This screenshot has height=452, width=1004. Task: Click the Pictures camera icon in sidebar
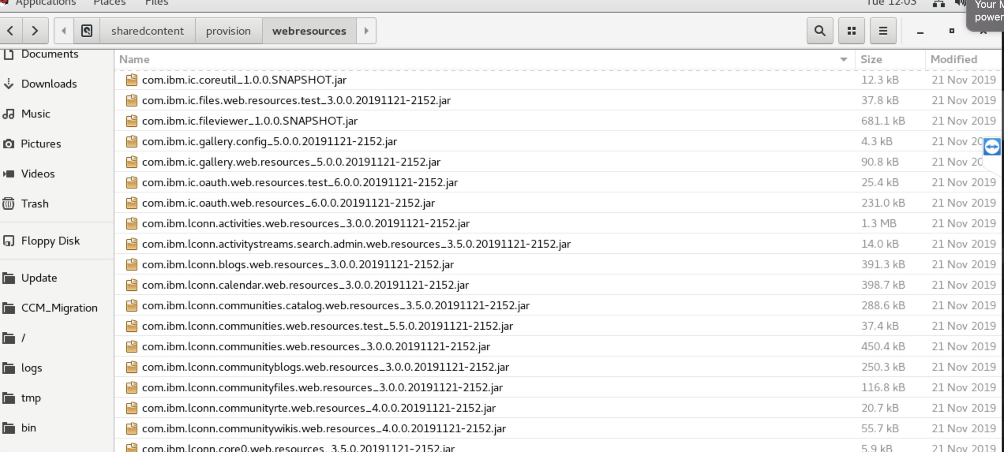tap(9, 144)
